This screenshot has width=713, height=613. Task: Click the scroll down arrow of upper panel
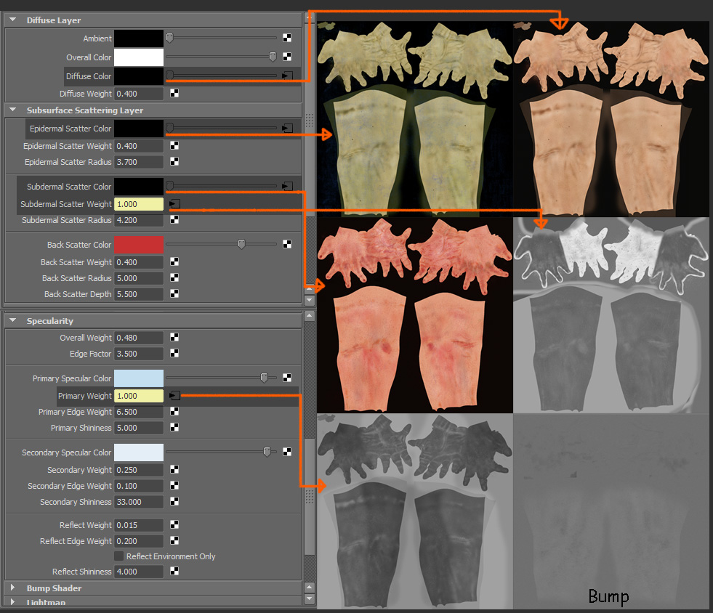click(x=309, y=300)
